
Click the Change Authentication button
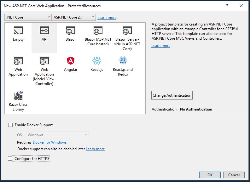[x=172, y=95]
